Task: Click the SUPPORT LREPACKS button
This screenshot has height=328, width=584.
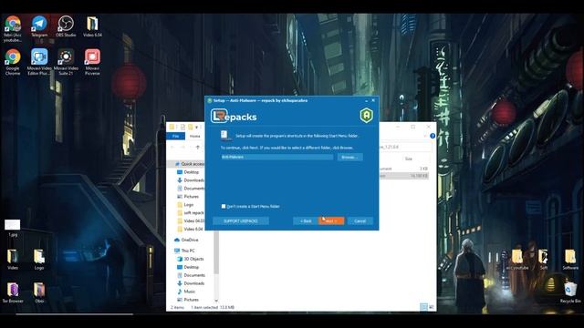Action: [x=241, y=220]
